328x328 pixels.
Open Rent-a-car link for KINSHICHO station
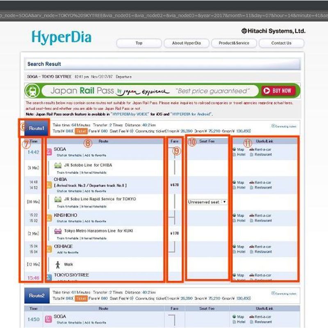pos(260,216)
